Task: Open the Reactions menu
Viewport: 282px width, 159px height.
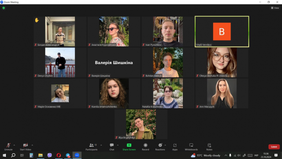Action: pyautogui.click(x=160, y=147)
